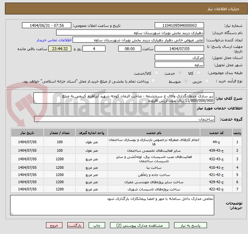Click the پاسخ به نیاز button
The height and width of the screenshot is (234, 248).
click(191, 225)
